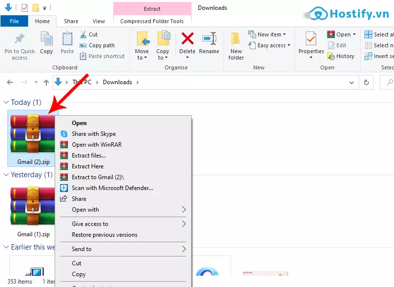Open recent locations dropdown arrow
The width and height of the screenshot is (394, 287).
tap(36, 82)
